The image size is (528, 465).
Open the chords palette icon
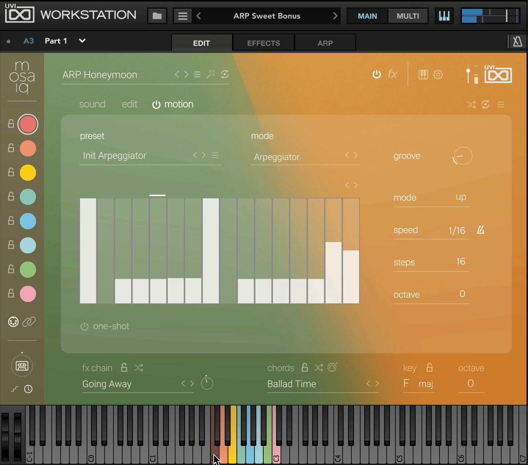[332, 367]
